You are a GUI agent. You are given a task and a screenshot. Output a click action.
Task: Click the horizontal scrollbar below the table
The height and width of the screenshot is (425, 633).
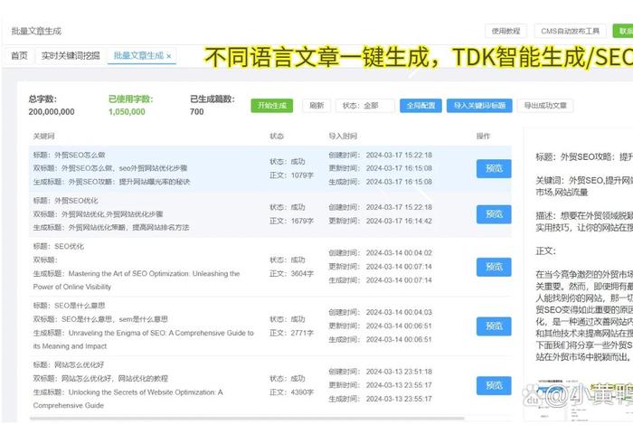click(247, 419)
